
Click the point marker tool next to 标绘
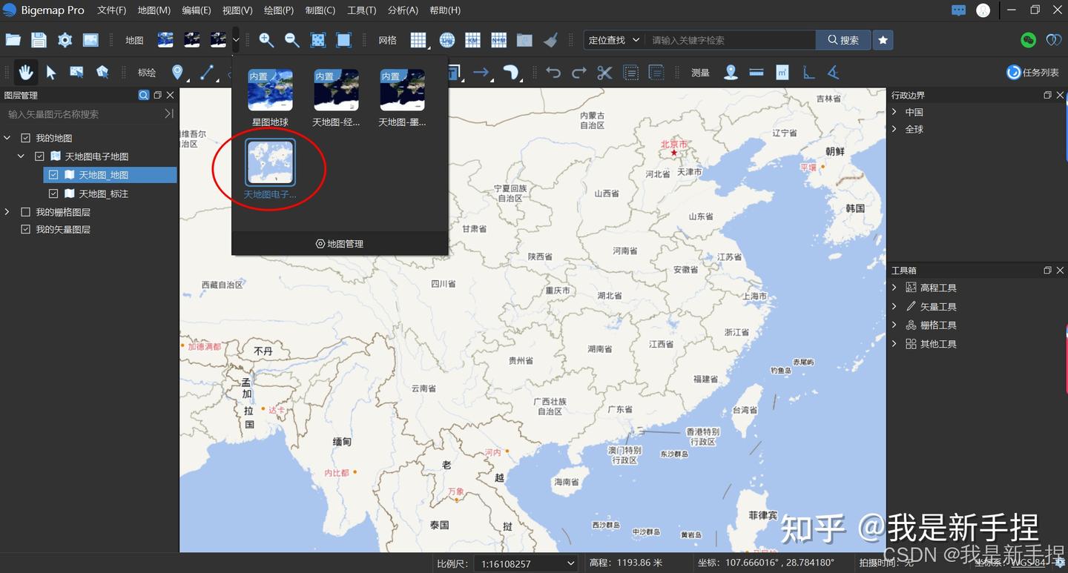point(177,72)
